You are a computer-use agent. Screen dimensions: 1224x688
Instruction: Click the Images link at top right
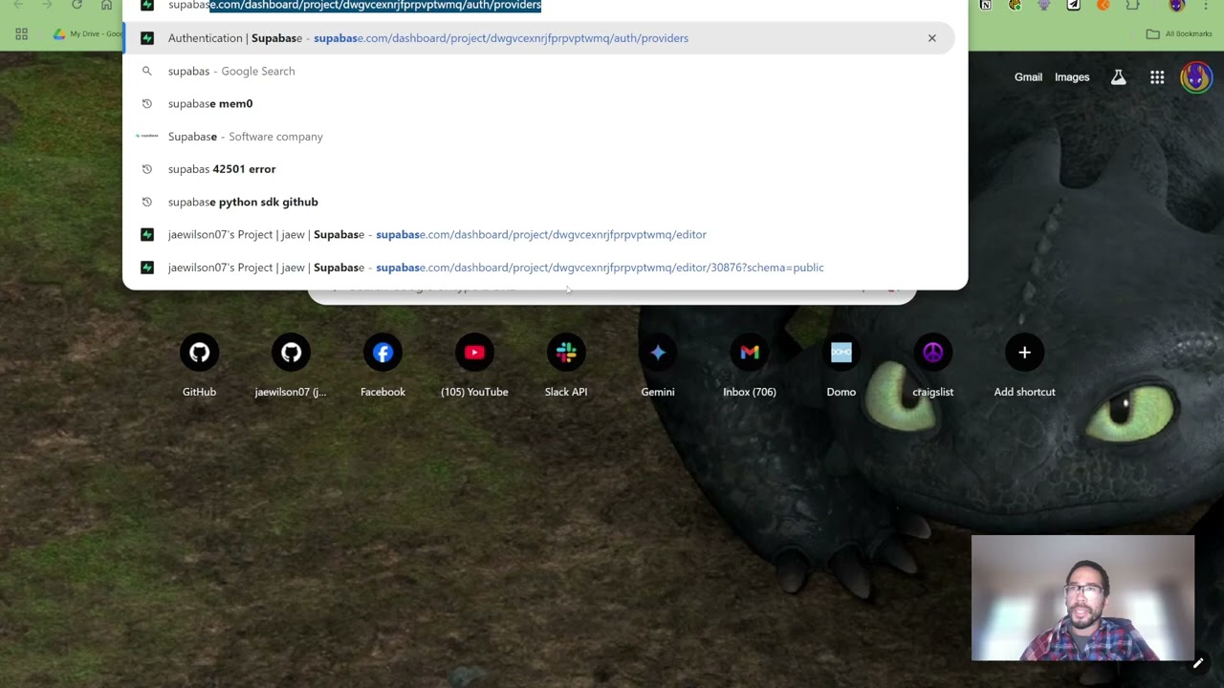click(x=1072, y=77)
